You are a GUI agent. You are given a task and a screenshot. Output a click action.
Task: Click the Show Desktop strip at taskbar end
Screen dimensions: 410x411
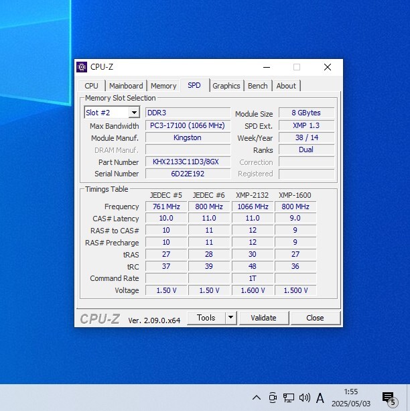pyautogui.click(x=409, y=398)
